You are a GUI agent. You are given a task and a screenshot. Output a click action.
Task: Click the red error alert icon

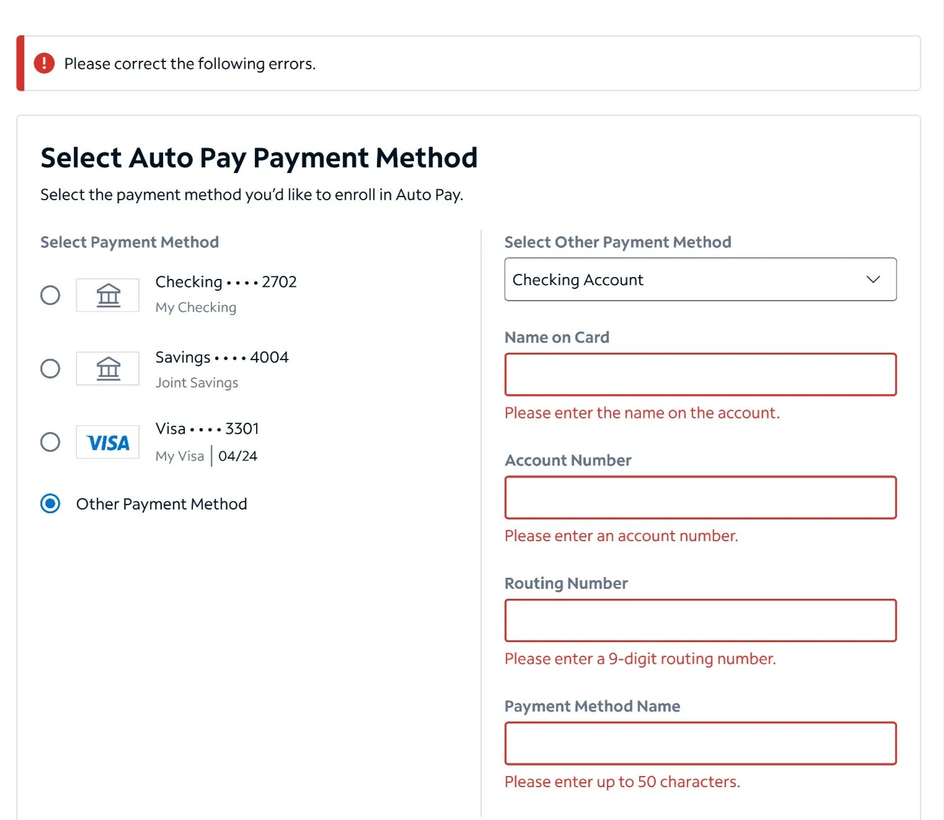(x=43, y=63)
